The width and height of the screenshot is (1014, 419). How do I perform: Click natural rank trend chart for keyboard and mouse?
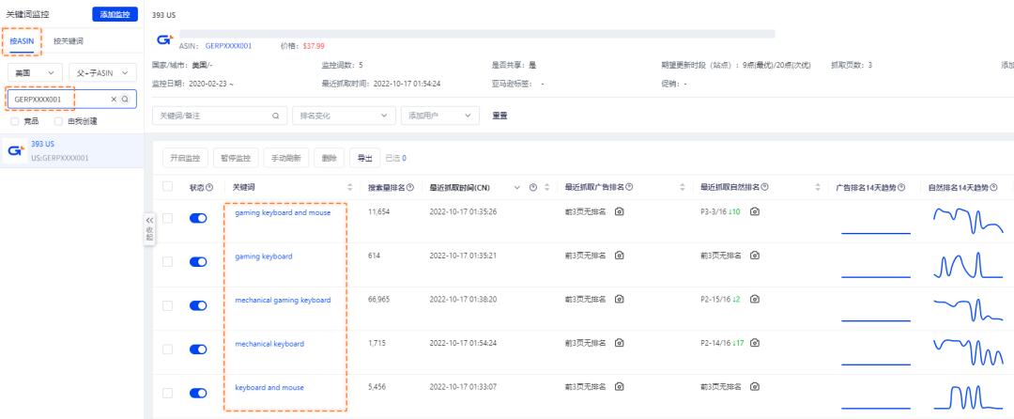967,396
